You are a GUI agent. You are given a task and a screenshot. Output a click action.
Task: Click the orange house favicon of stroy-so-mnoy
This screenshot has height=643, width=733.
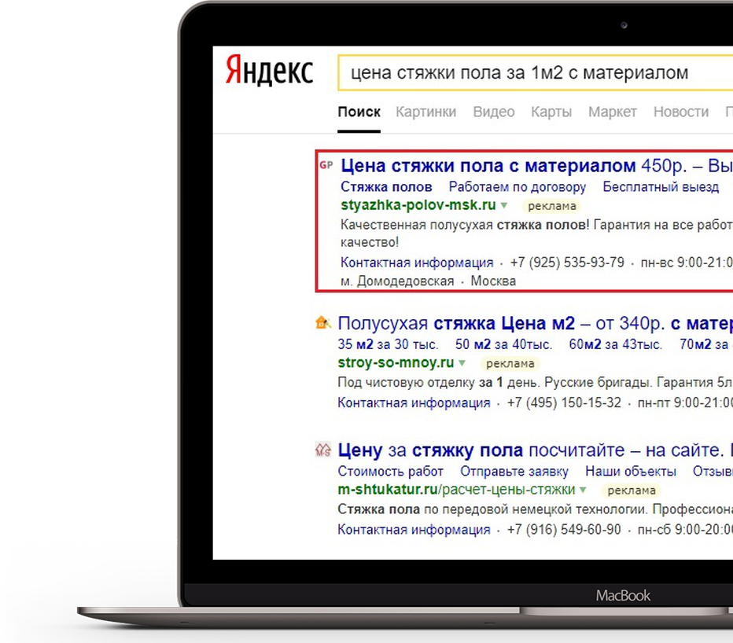pos(323,322)
